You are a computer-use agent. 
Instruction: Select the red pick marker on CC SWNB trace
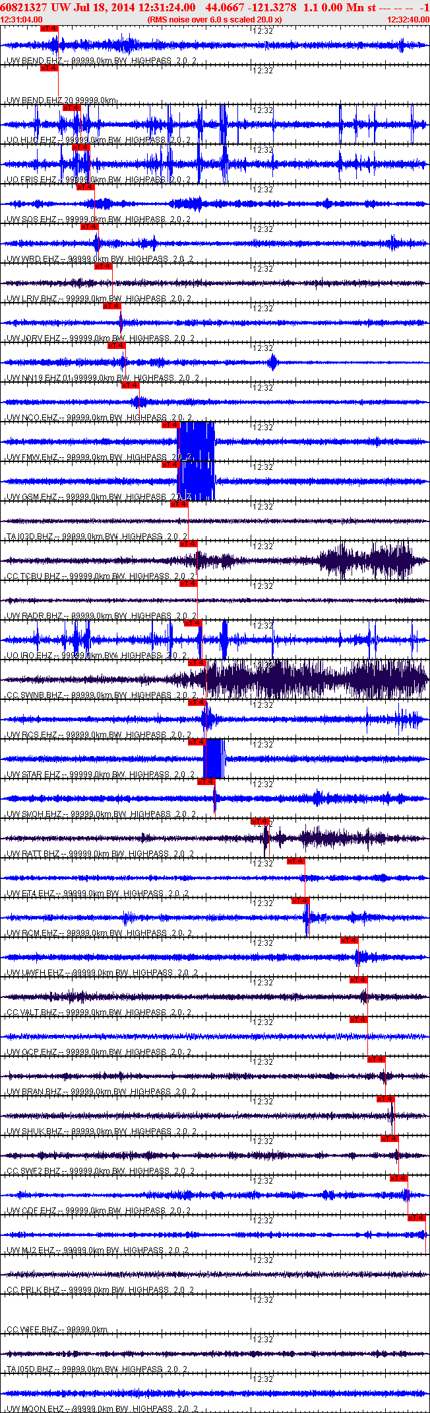click(x=197, y=663)
